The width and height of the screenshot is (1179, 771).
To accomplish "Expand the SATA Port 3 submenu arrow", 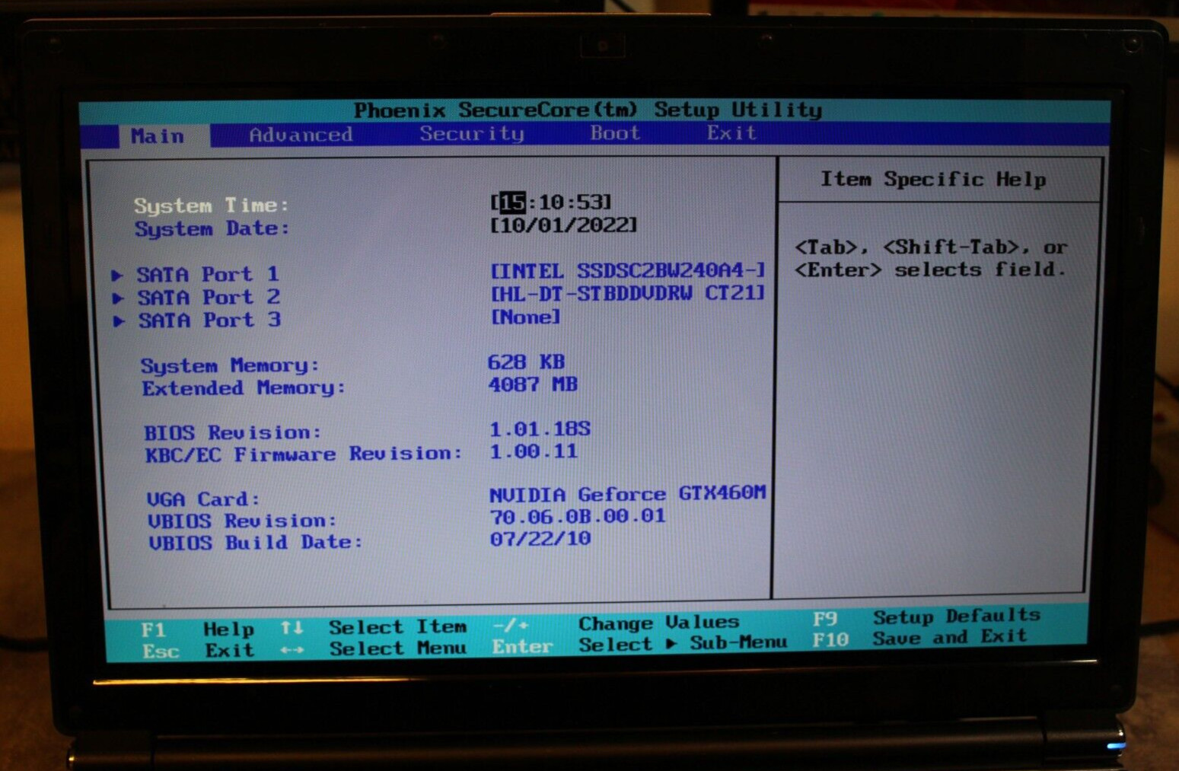I will 119,321.
